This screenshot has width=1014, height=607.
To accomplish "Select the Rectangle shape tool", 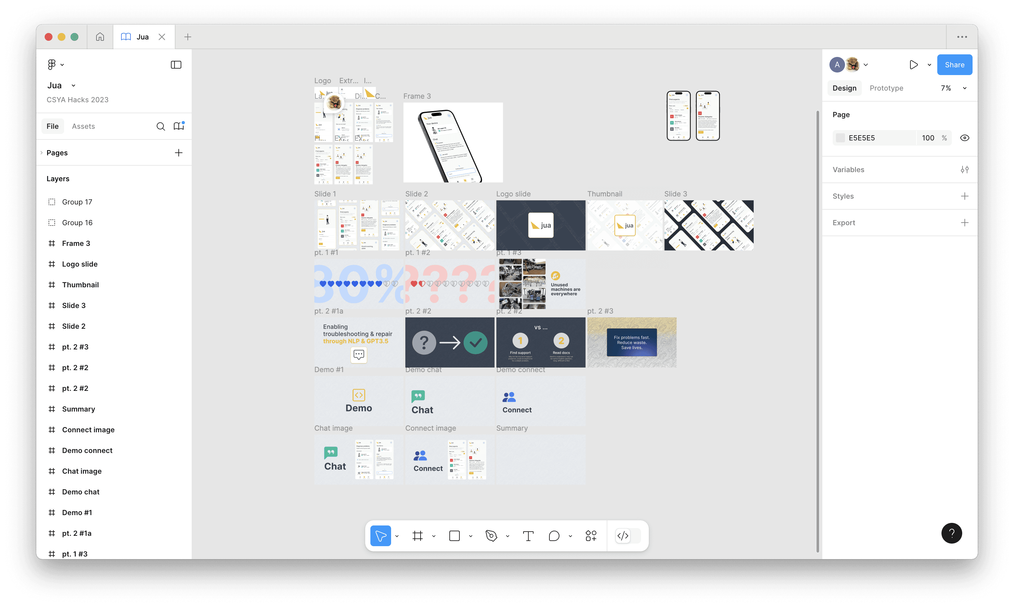I will tap(454, 536).
